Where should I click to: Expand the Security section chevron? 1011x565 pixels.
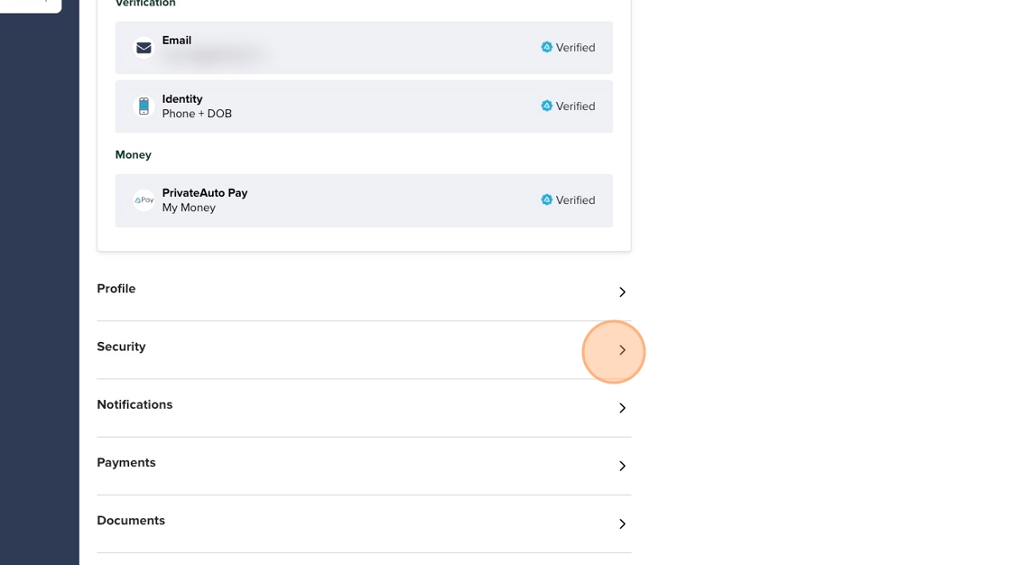point(622,350)
